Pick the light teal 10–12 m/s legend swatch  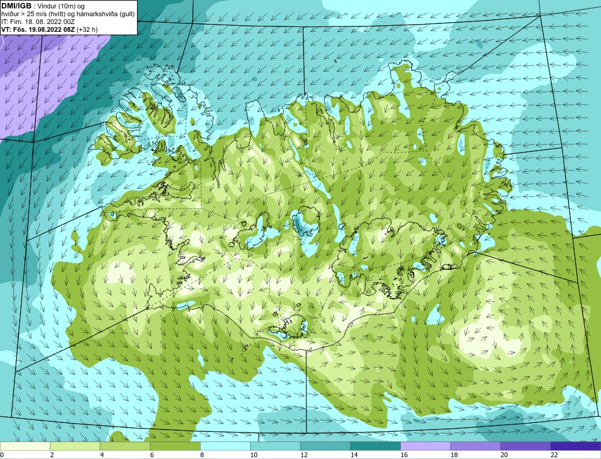(275, 446)
